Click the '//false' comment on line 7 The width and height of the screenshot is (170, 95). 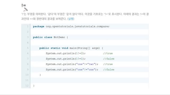click(109, 59)
